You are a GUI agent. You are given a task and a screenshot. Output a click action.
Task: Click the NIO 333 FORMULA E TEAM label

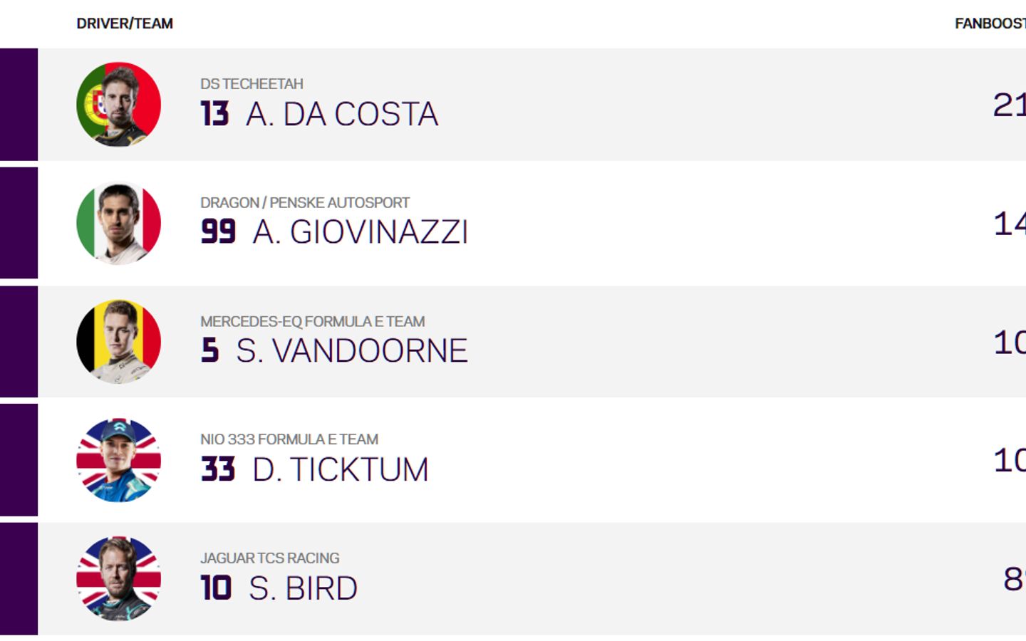click(289, 439)
